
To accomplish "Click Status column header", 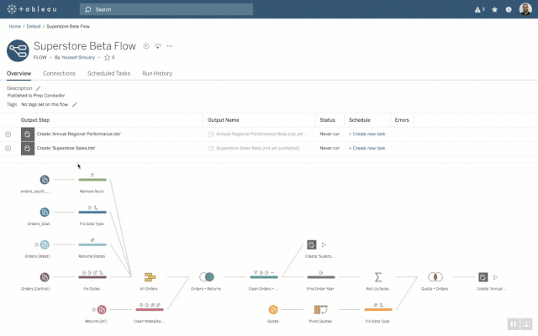I will click(x=327, y=120).
